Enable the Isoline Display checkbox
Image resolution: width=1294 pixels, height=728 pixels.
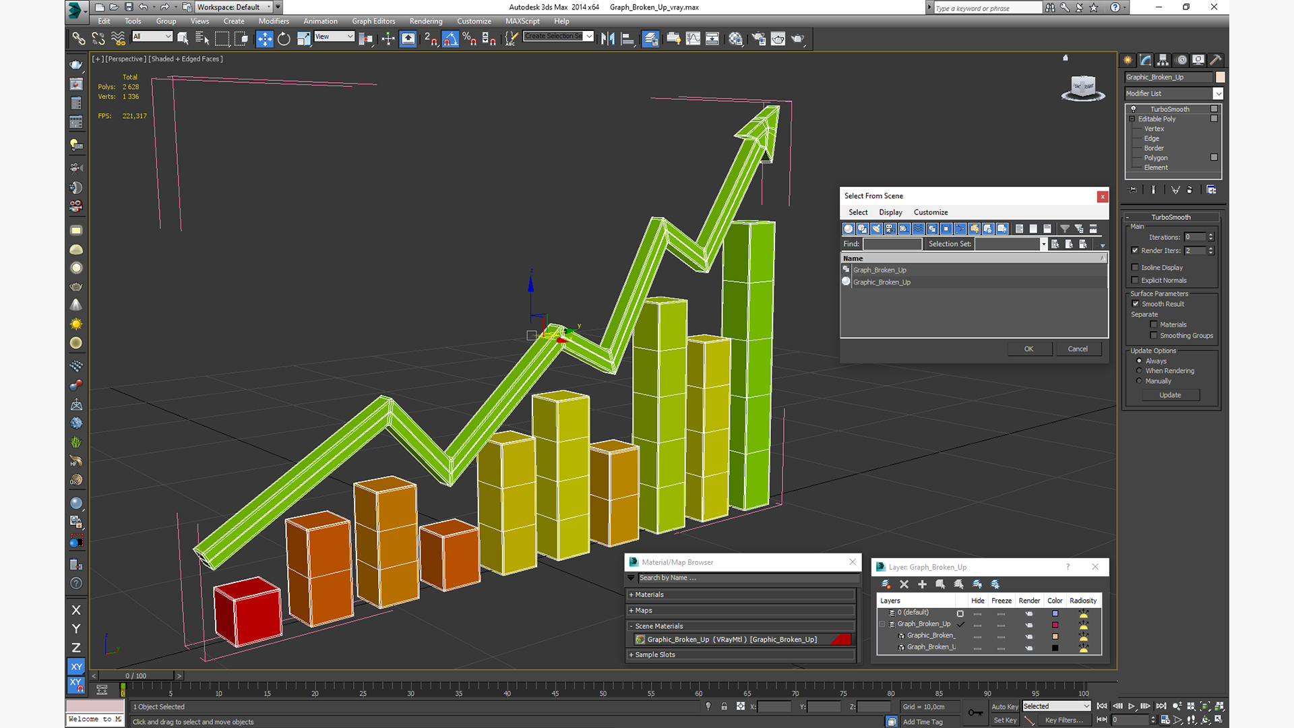click(1135, 268)
